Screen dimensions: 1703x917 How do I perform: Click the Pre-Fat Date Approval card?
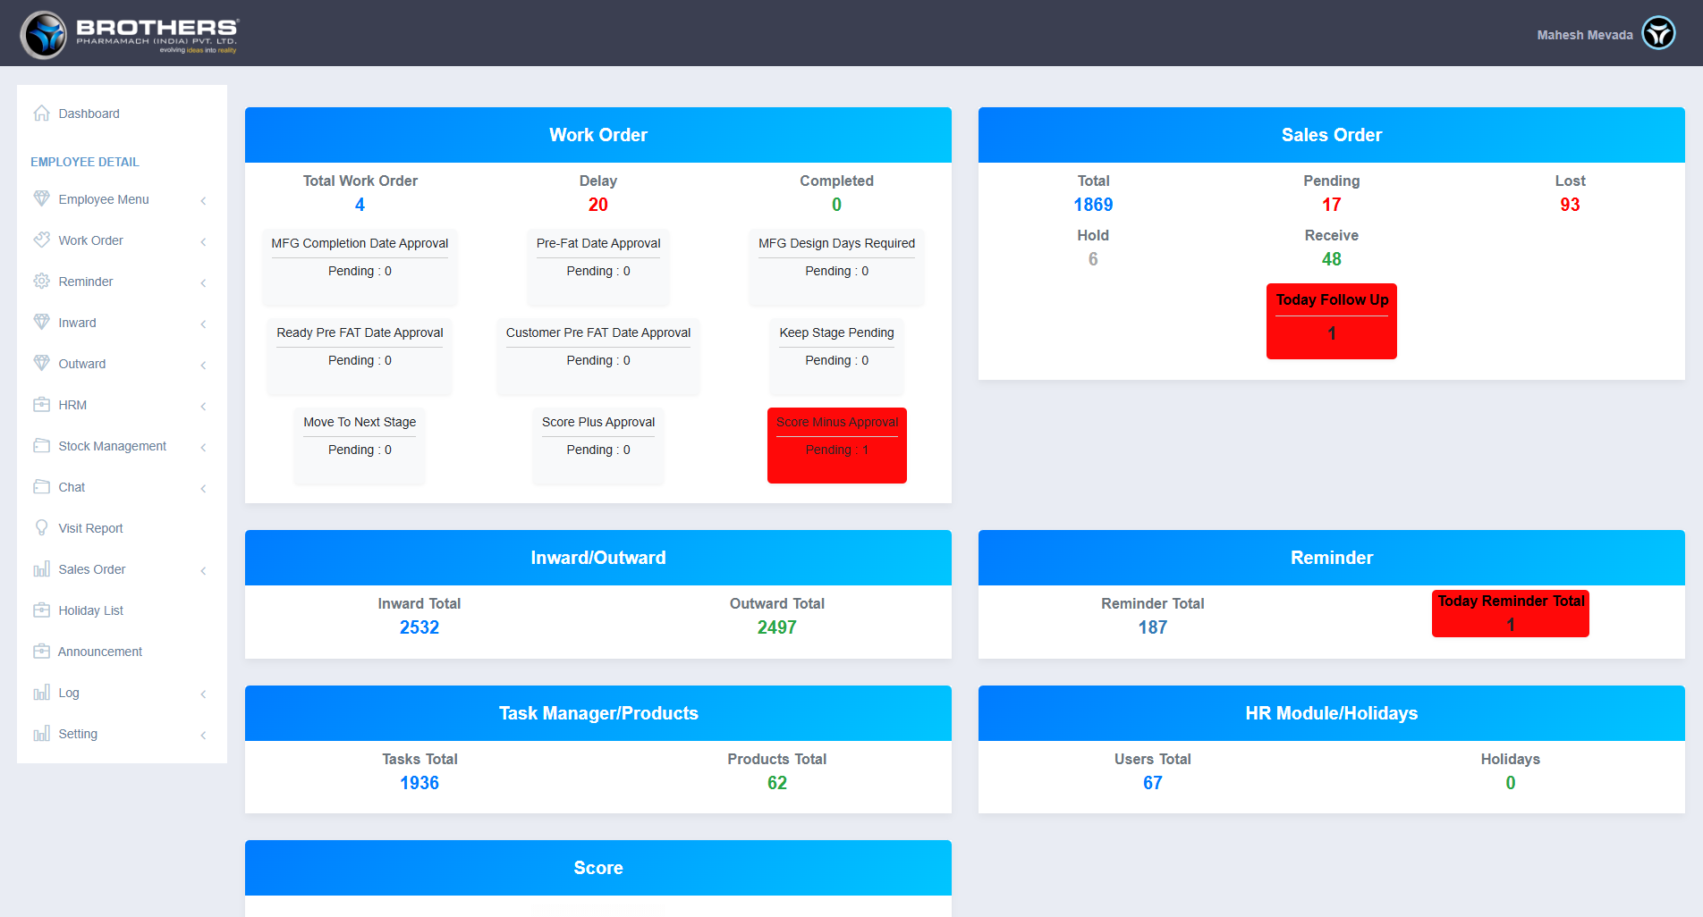(x=597, y=266)
